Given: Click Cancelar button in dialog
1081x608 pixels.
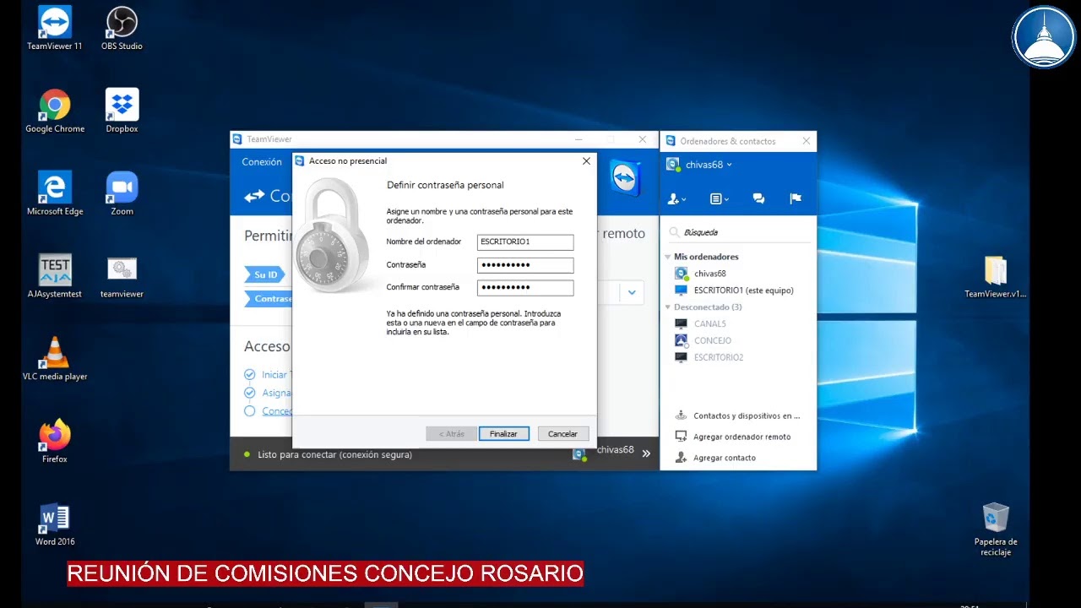Looking at the screenshot, I should (562, 433).
